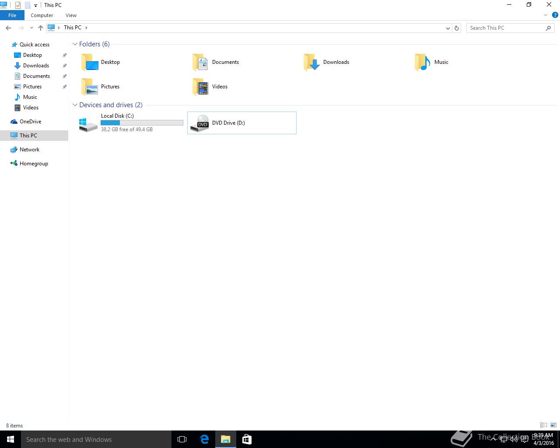Viewport: 560px width, 448px height.
Task: Switch to large icons view layout
Action: pos(553,425)
